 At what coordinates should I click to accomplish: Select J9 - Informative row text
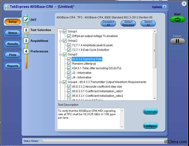[x=82, y=77]
